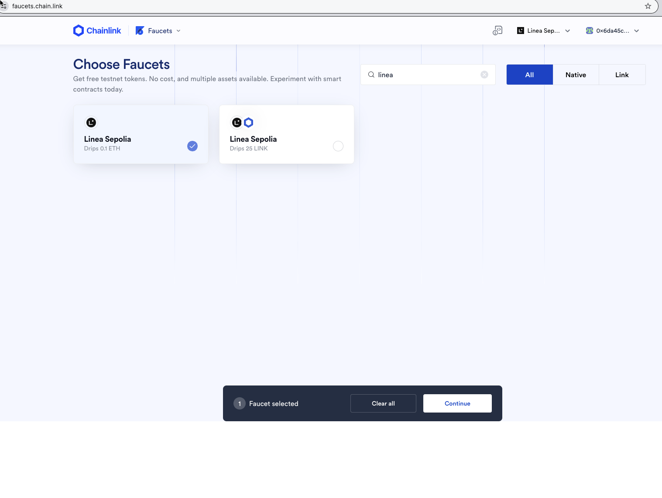
Task: Open the Faucets dropdown chevron
Action: pos(178,31)
